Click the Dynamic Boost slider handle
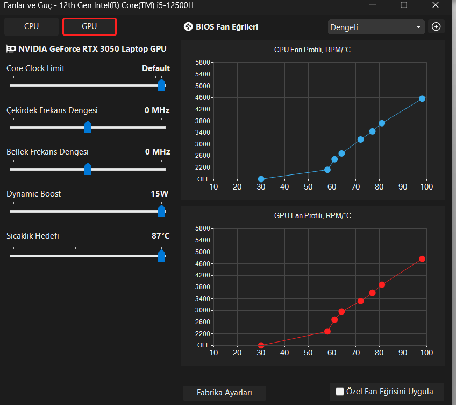Image resolution: width=456 pixels, height=405 pixels. point(162,211)
